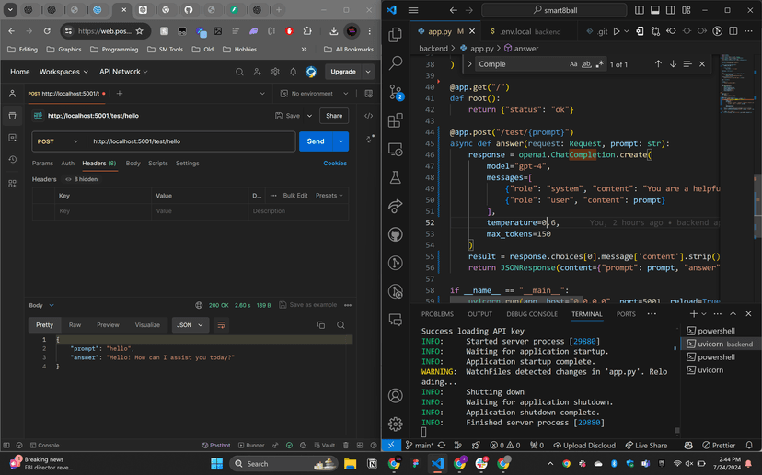Open the POST method dropdown

point(57,141)
